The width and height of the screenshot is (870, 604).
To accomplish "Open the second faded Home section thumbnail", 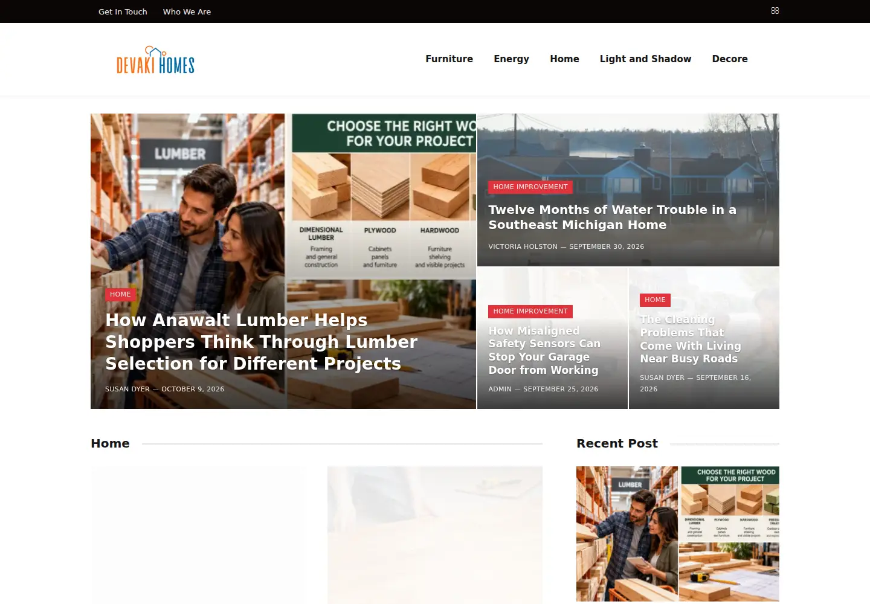I will 435,535.
